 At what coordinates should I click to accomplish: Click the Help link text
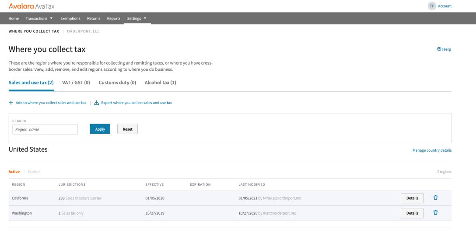(447, 49)
